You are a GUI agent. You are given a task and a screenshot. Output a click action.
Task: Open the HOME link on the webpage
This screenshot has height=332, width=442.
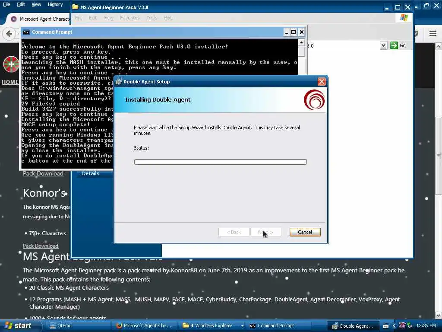pos(10,82)
